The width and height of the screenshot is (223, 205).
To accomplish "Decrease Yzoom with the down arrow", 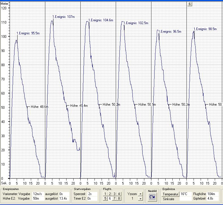I will point(141,199).
